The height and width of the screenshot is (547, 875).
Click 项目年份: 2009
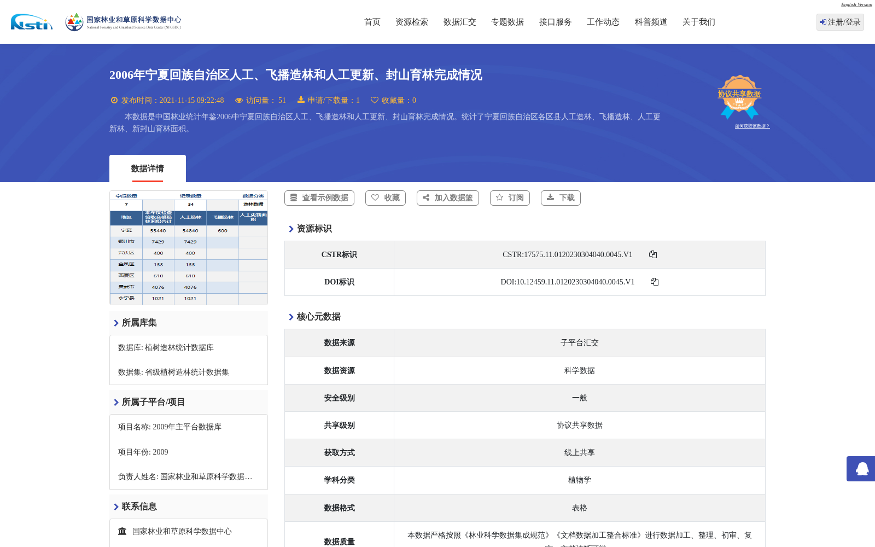point(143,452)
